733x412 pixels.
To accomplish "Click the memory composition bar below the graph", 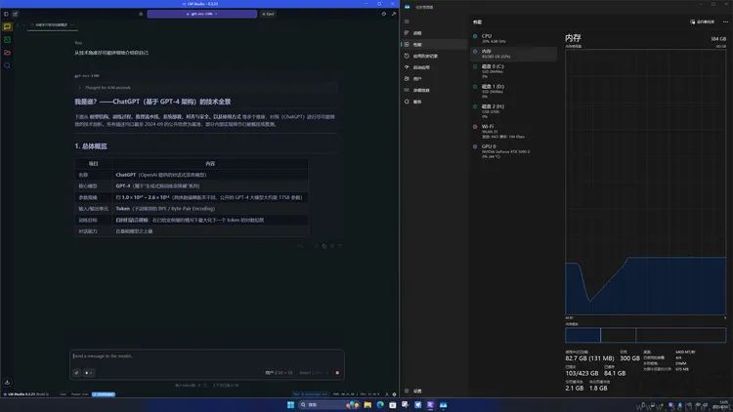I will coord(646,335).
